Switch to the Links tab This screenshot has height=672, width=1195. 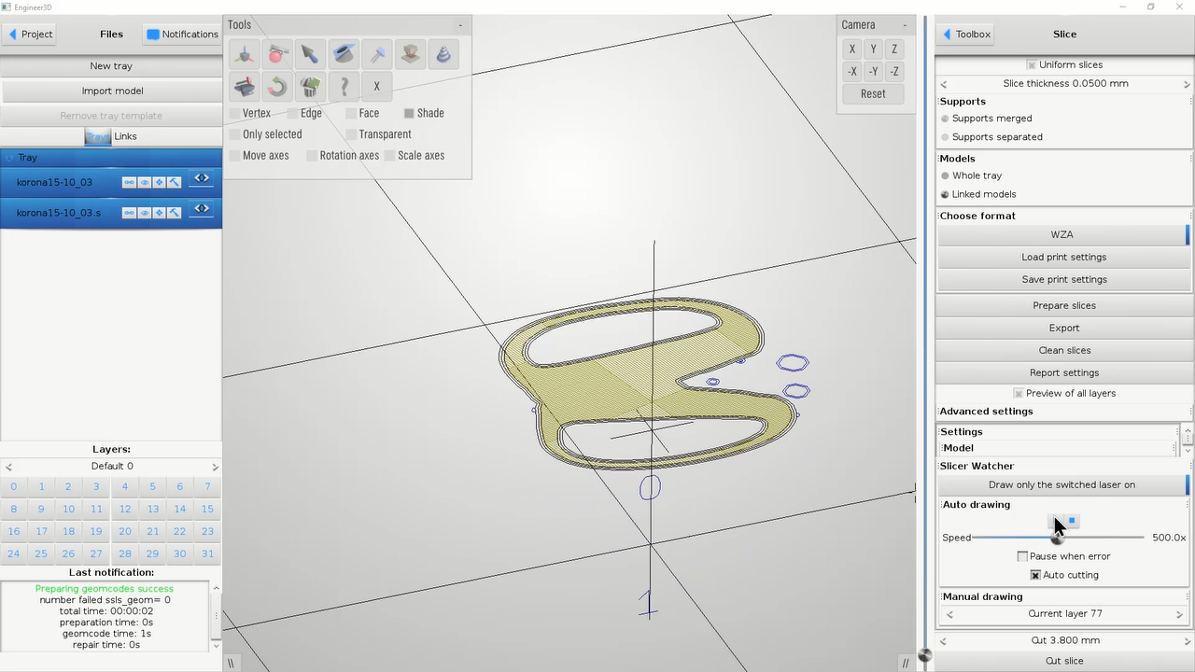click(x=125, y=136)
